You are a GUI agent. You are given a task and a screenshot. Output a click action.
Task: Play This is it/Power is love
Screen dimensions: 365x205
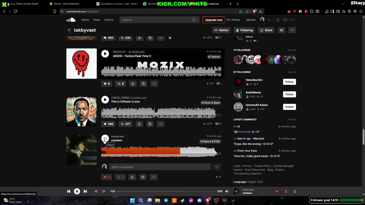coord(105,100)
